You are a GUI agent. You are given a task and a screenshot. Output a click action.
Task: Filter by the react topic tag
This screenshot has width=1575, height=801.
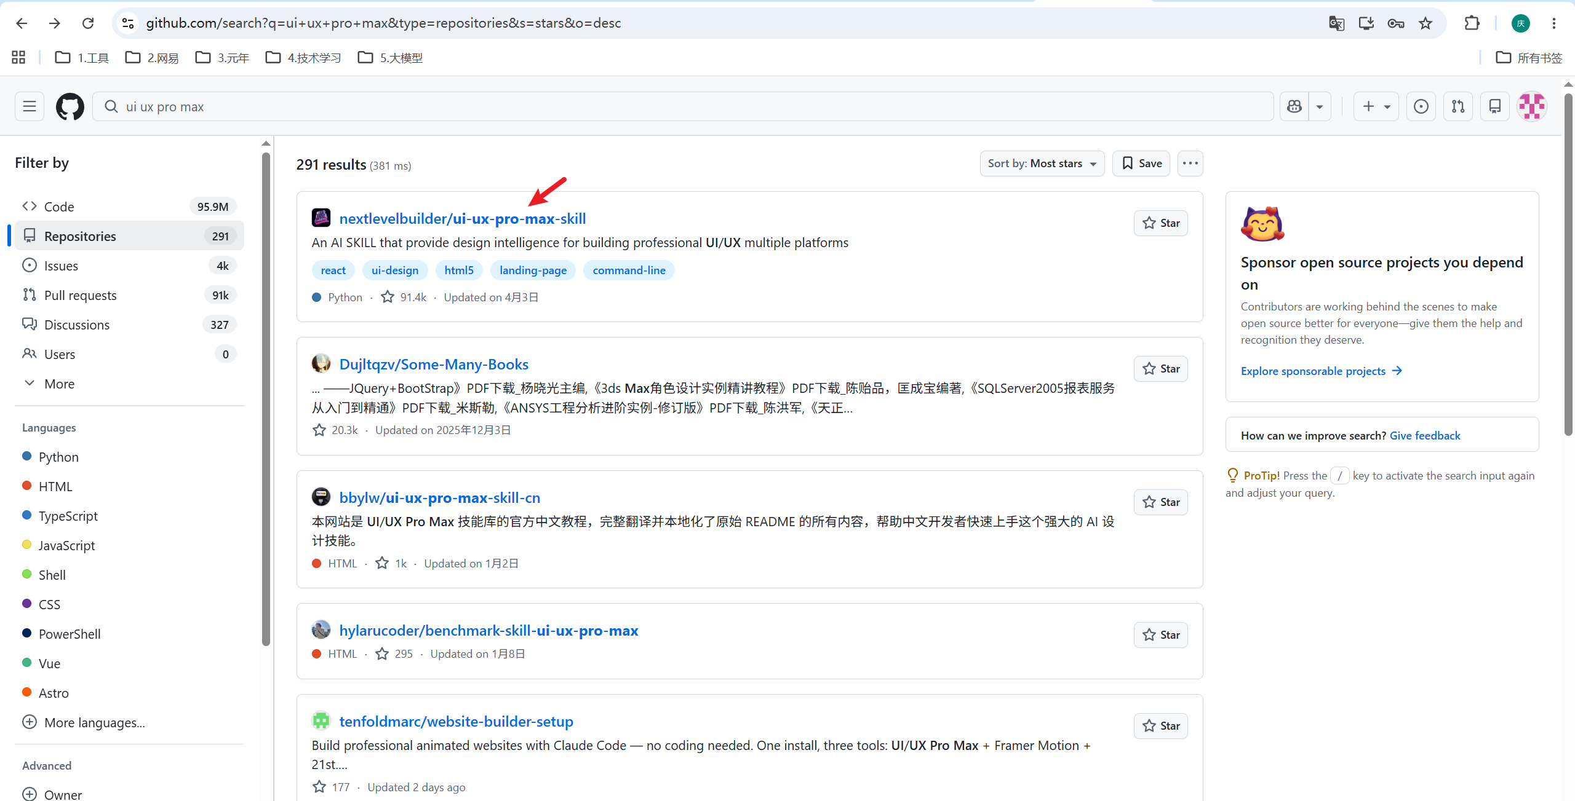333,270
